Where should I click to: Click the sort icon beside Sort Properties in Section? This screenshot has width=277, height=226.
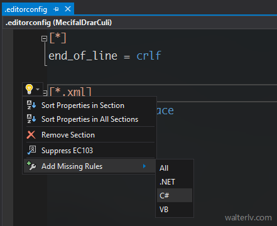(31, 105)
